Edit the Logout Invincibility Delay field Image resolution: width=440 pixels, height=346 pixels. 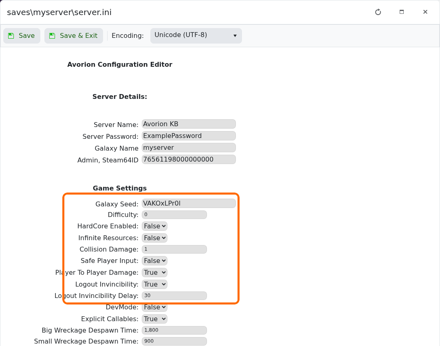coord(174,296)
